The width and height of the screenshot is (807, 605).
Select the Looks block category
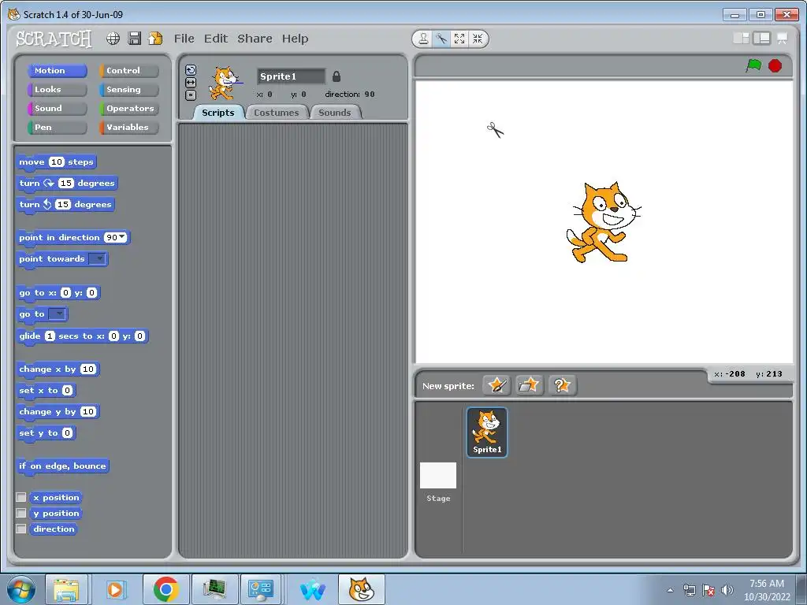click(57, 90)
